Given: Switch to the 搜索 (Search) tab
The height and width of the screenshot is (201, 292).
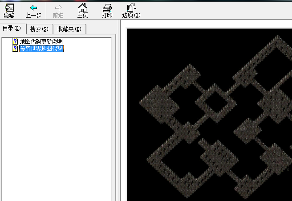Looking at the screenshot, I should click(39, 29).
